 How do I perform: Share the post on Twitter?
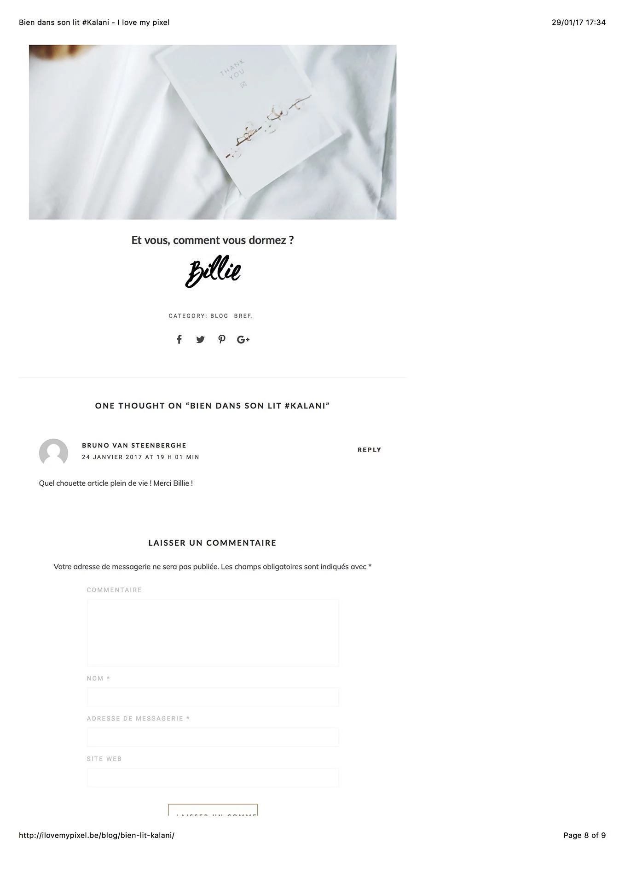click(200, 340)
